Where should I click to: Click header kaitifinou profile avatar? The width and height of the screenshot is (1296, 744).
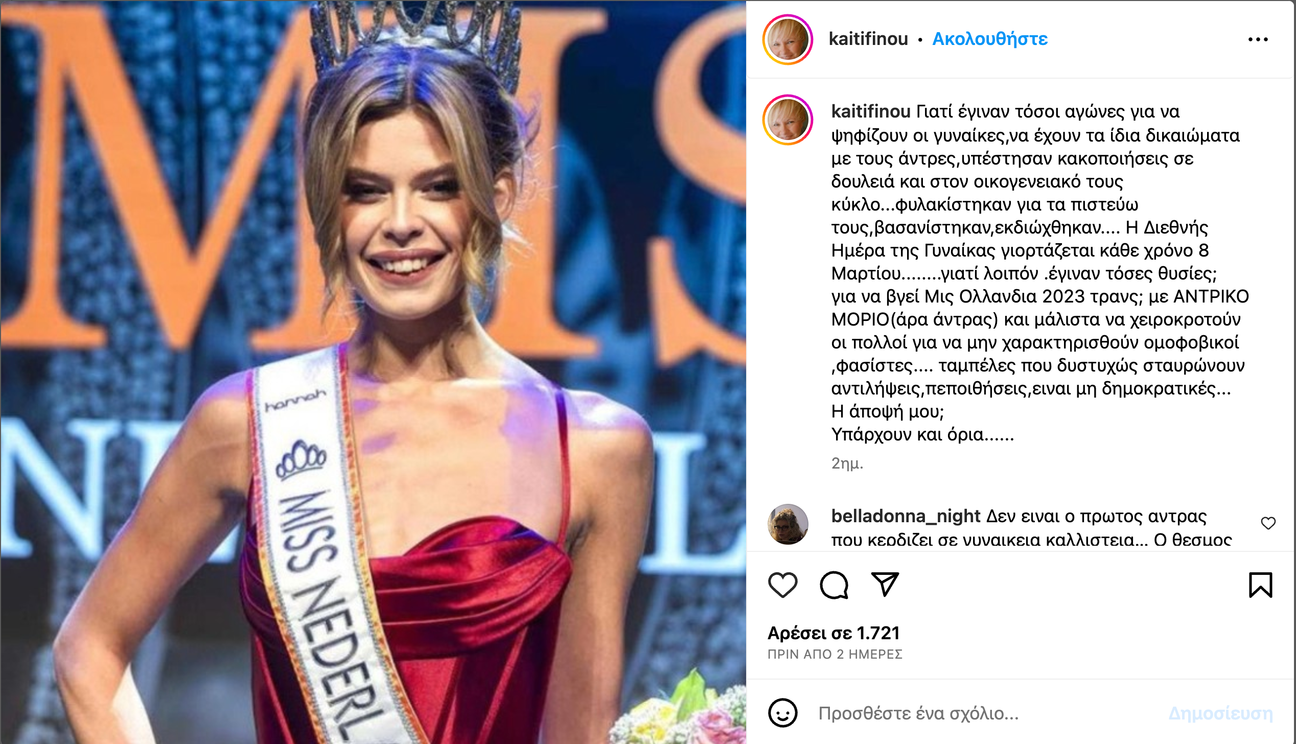788,39
